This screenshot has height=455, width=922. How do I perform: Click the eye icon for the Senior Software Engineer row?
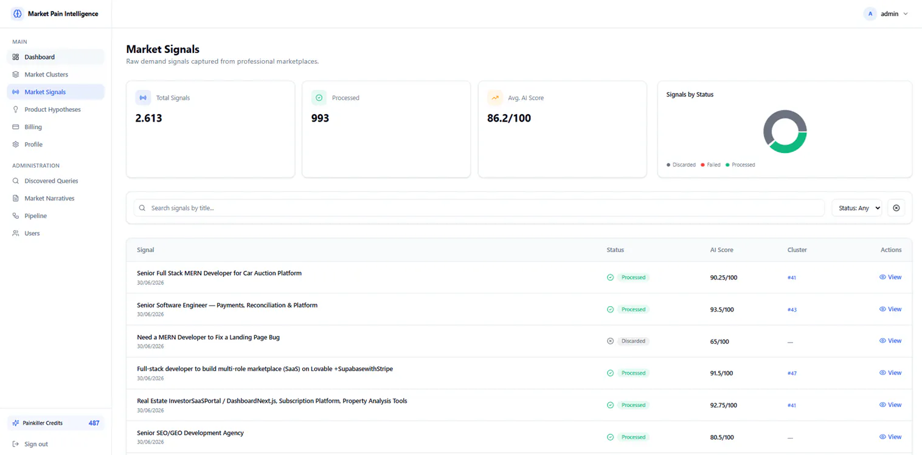(x=882, y=309)
